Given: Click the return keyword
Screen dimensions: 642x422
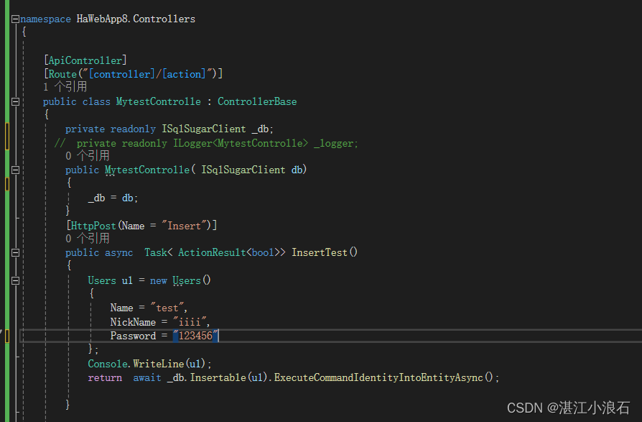Looking at the screenshot, I should (105, 377).
